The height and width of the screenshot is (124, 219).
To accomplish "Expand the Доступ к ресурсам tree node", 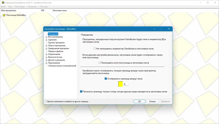I will coord(46,60).
